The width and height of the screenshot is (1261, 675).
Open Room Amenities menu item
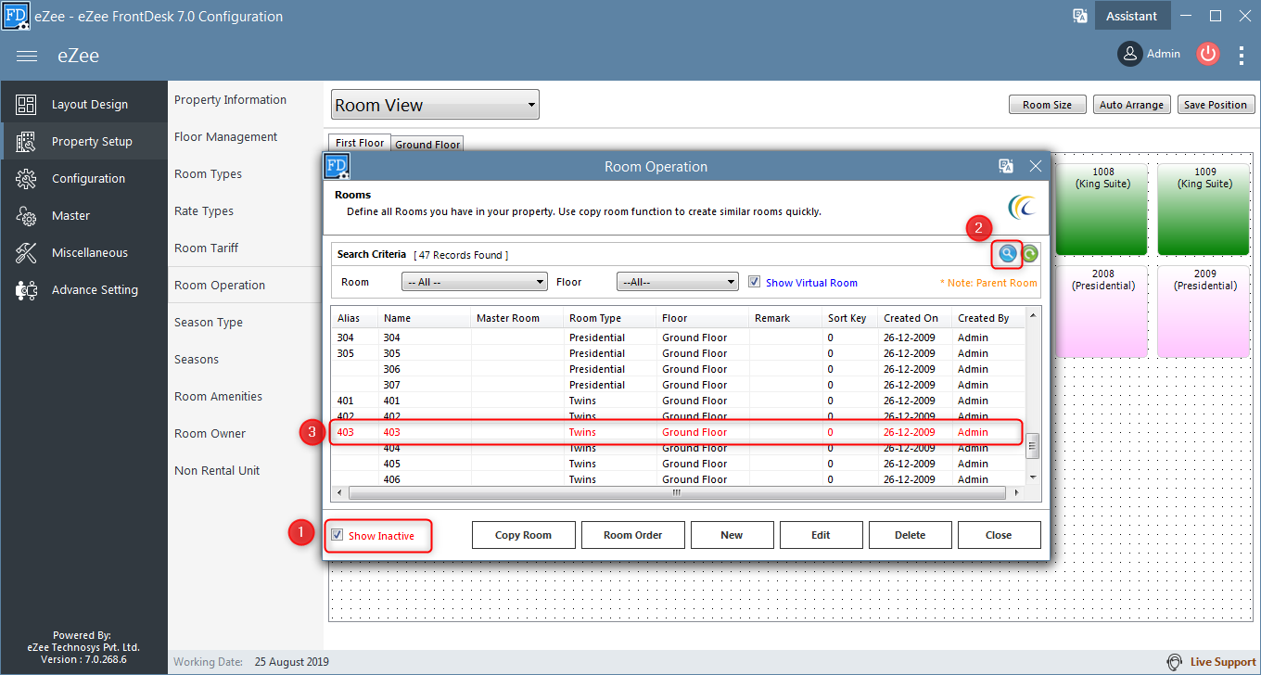click(x=218, y=396)
